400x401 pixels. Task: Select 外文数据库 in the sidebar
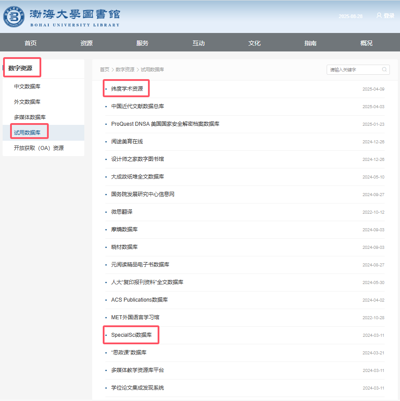pos(27,102)
